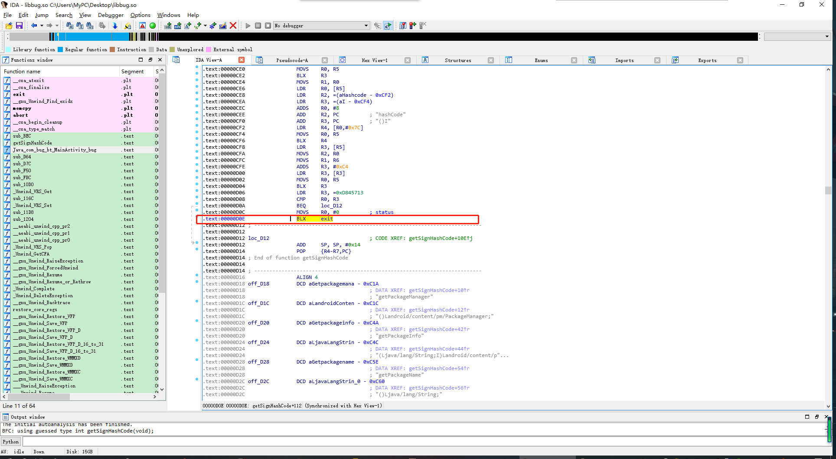Switch to the Structures tab
This screenshot has width=836, height=459.
pos(458,60)
